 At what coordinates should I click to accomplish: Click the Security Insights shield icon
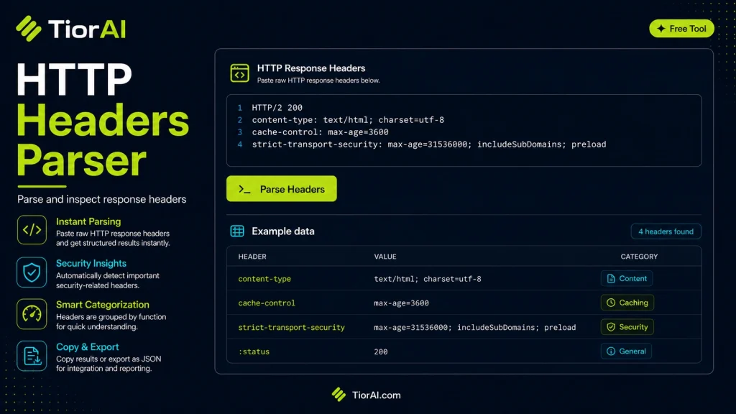(x=32, y=272)
